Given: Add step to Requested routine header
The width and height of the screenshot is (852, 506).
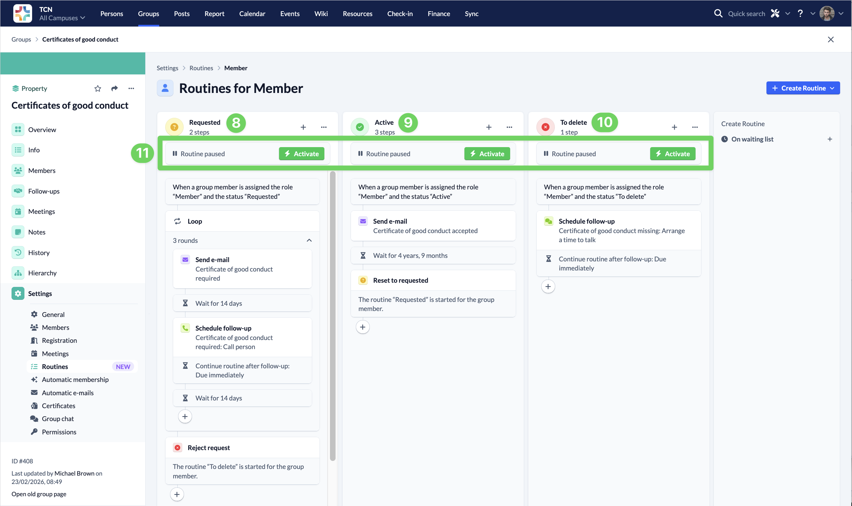Looking at the screenshot, I should pos(303,127).
